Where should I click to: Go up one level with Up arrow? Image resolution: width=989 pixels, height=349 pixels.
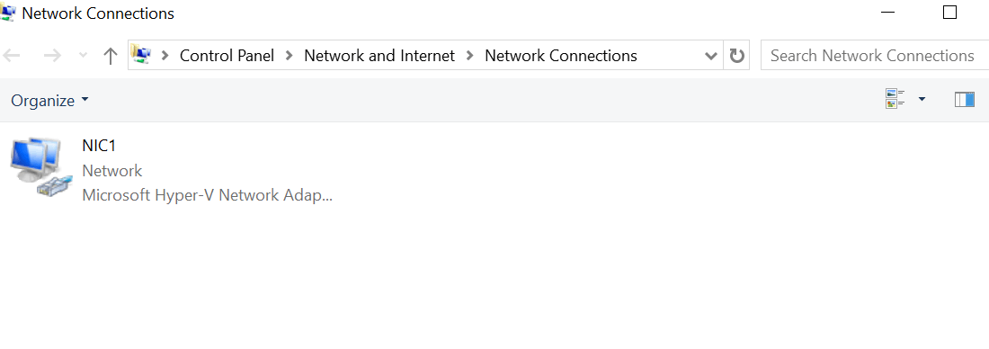(x=111, y=56)
